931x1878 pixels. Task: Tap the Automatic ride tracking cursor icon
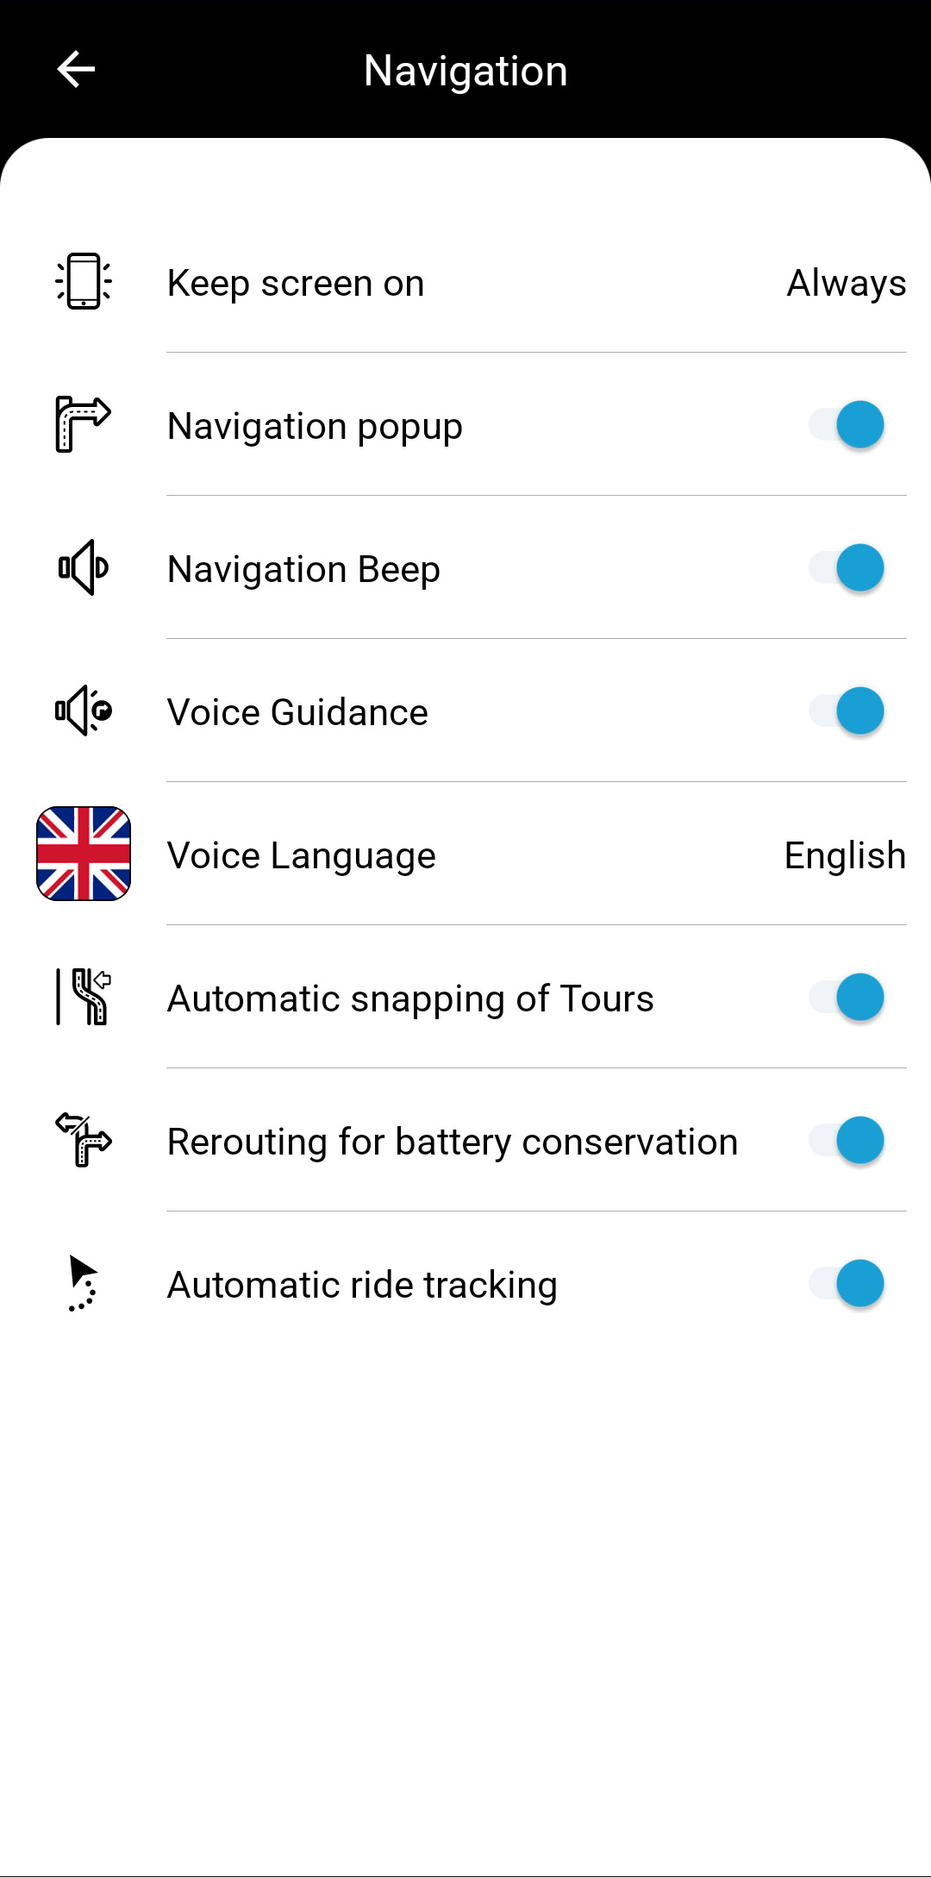pyautogui.click(x=84, y=1283)
